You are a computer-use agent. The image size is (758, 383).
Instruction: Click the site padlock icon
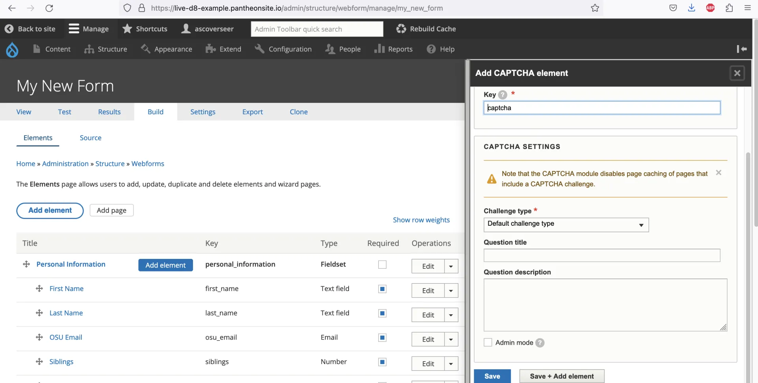click(x=142, y=8)
